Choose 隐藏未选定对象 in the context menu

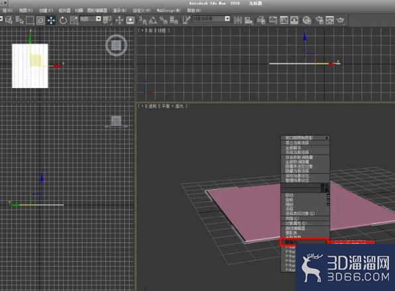[305, 166]
